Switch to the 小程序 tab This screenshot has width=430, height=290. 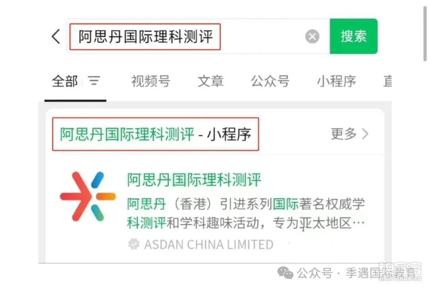[x=336, y=81]
